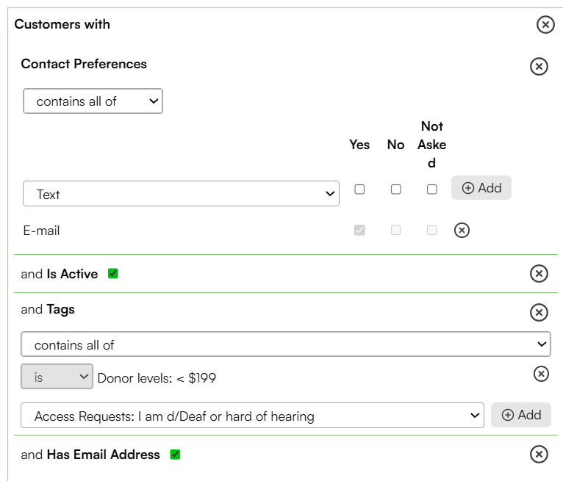Open Contact Preferences contains all of dropdown
The width and height of the screenshot is (563, 481).
[93, 101]
